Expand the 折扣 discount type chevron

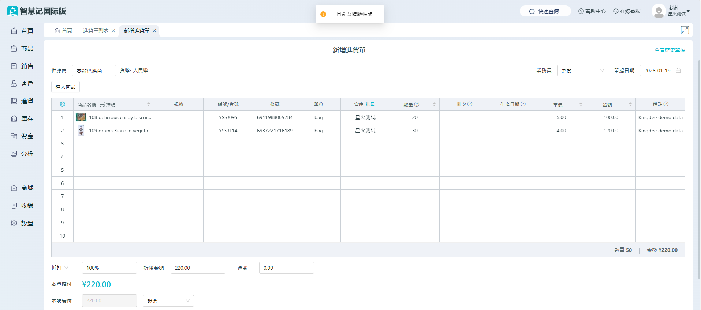[66, 268]
